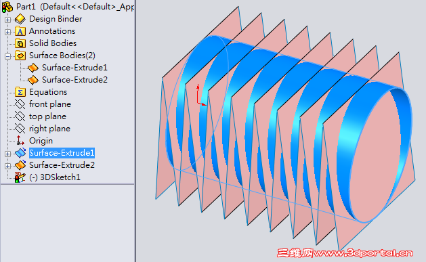Click the 3DSketch1 icon
The width and height of the screenshot is (426, 262).
(x=20, y=177)
